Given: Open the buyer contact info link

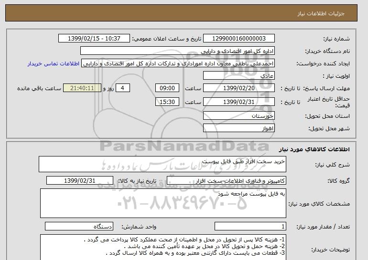Looking at the screenshot, I should (53, 64).
